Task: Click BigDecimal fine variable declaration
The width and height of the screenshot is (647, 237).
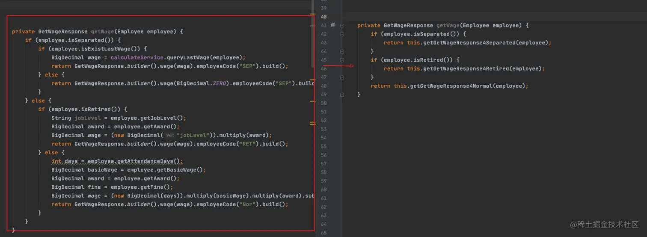Action: 76,187
